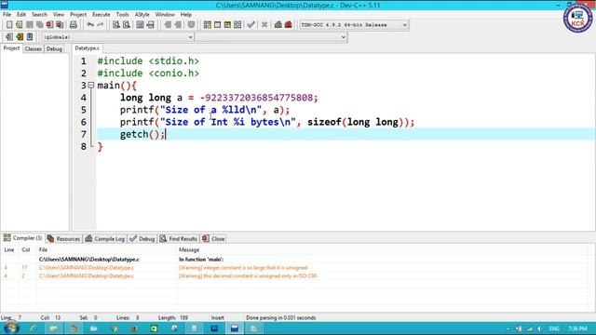Click the Compile toolbar icon
Image resolution: width=596 pixels, height=335 pixels.
point(207,25)
